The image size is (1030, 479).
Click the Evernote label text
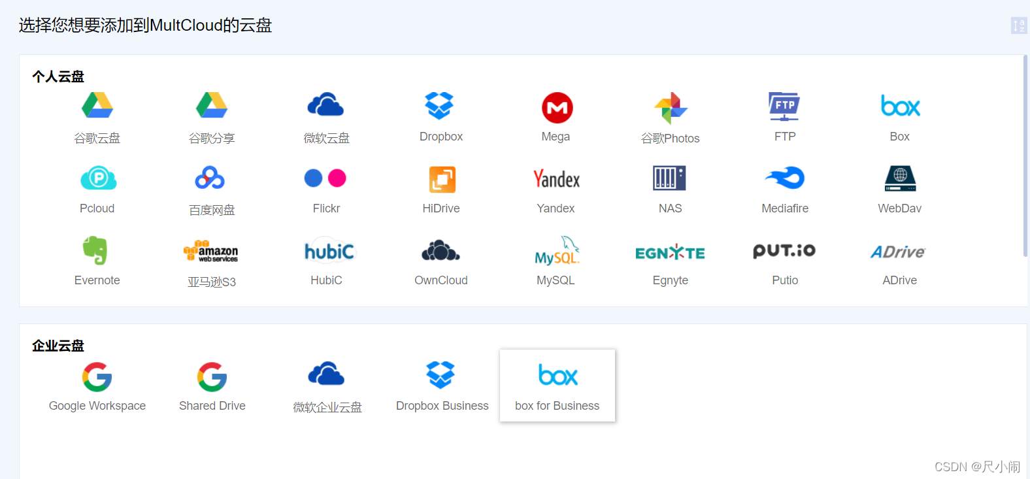[x=97, y=280]
